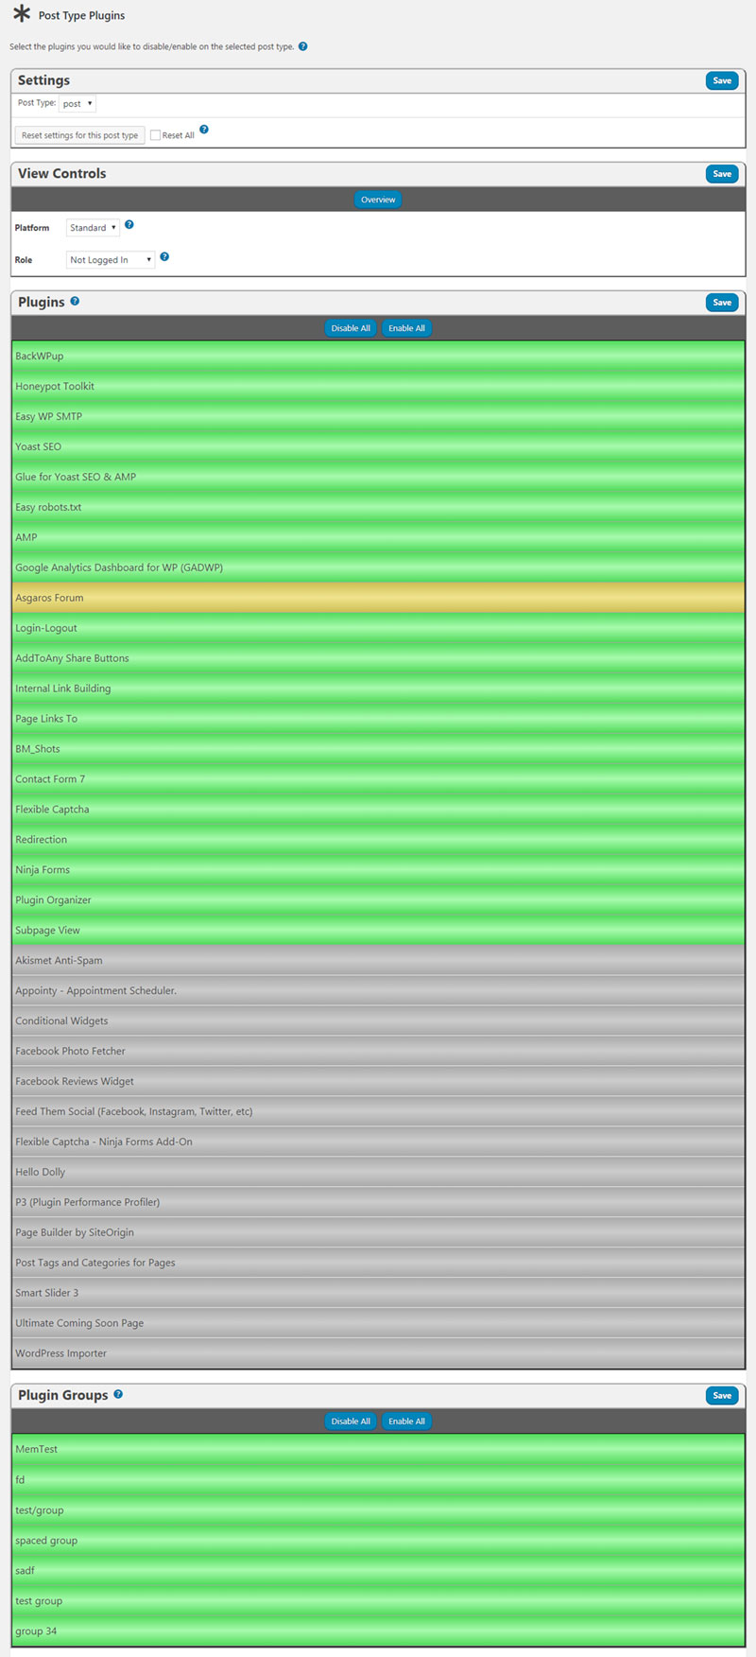Viewport: 756px width, 1657px height.
Task: Enable the Hello Dolly row
Action: pyautogui.click(x=378, y=1172)
